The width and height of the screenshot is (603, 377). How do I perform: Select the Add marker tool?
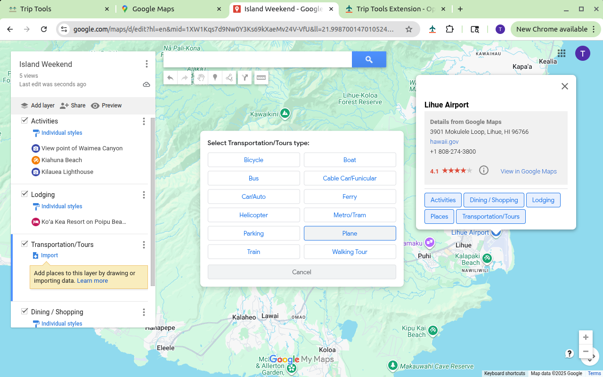215,78
